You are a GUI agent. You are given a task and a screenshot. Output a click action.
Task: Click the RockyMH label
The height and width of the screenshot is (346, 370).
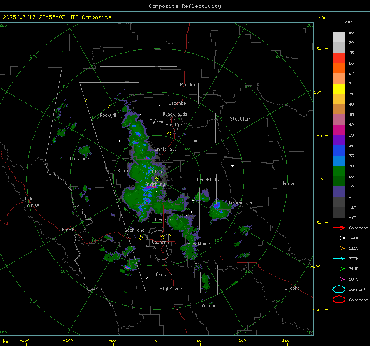(x=109, y=115)
